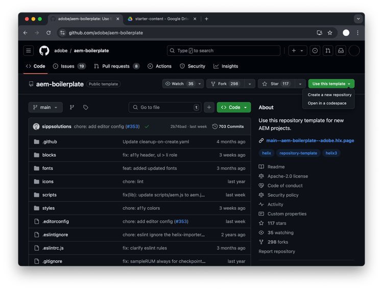Open Custom properties link
The height and width of the screenshot is (290, 383).
(x=287, y=214)
